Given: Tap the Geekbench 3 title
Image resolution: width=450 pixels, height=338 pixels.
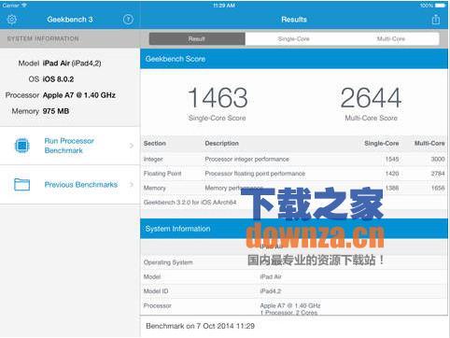Looking at the screenshot, I should coord(70,20).
